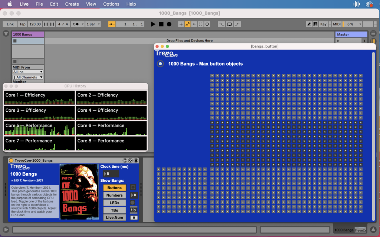Click the device Save Preset icon

(136, 161)
